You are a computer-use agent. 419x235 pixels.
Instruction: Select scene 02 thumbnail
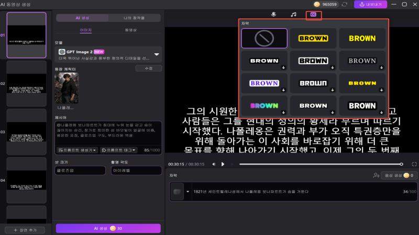tap(27, 84)
